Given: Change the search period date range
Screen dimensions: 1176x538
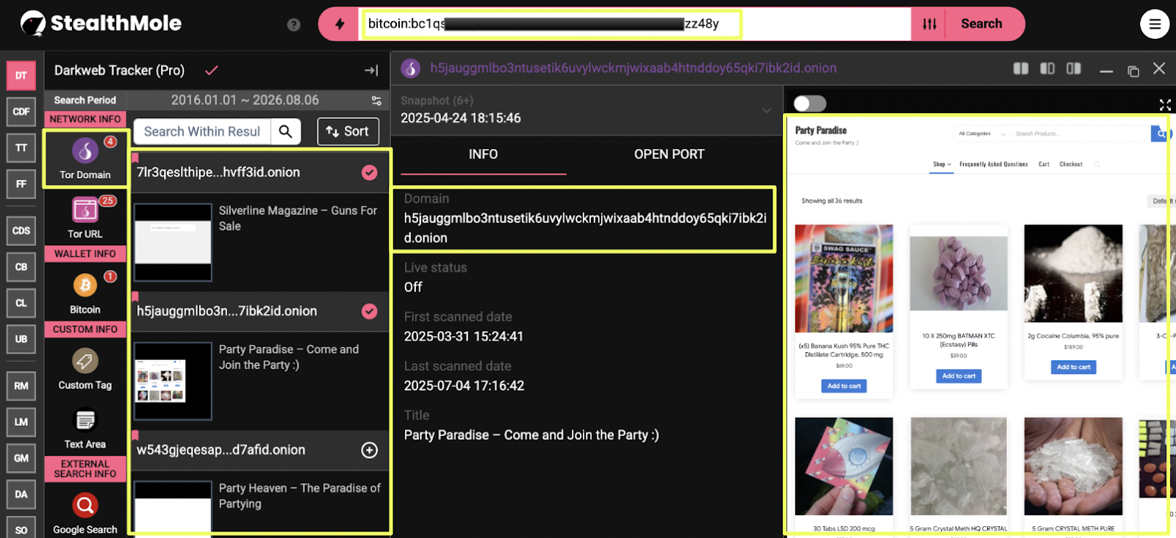Looking at the screenshot, I should click(245, 100).
